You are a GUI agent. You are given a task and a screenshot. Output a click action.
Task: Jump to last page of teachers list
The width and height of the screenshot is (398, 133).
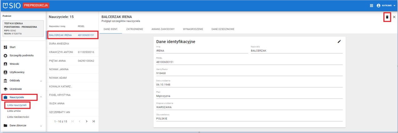[93, 121]
